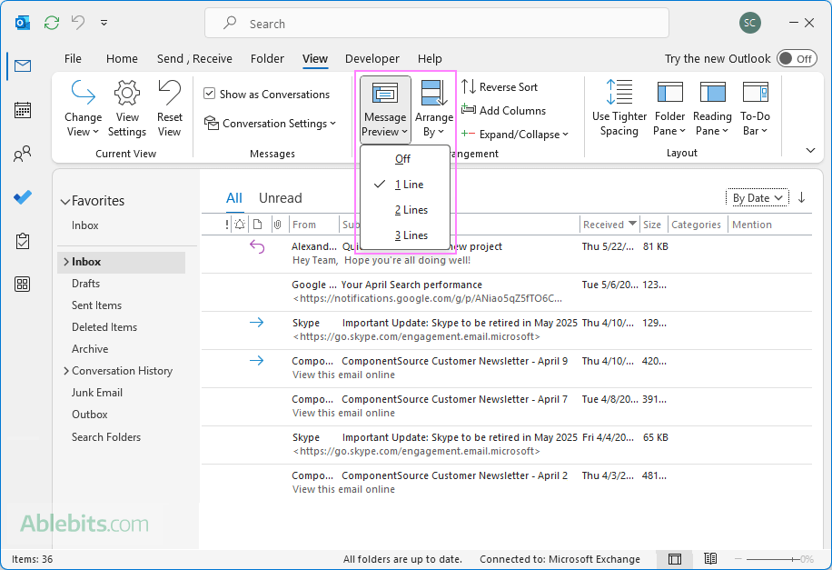The width and height of the screenshot is (832, 570).
Task: Click the sort order down arrow
Action: point(801,197)
